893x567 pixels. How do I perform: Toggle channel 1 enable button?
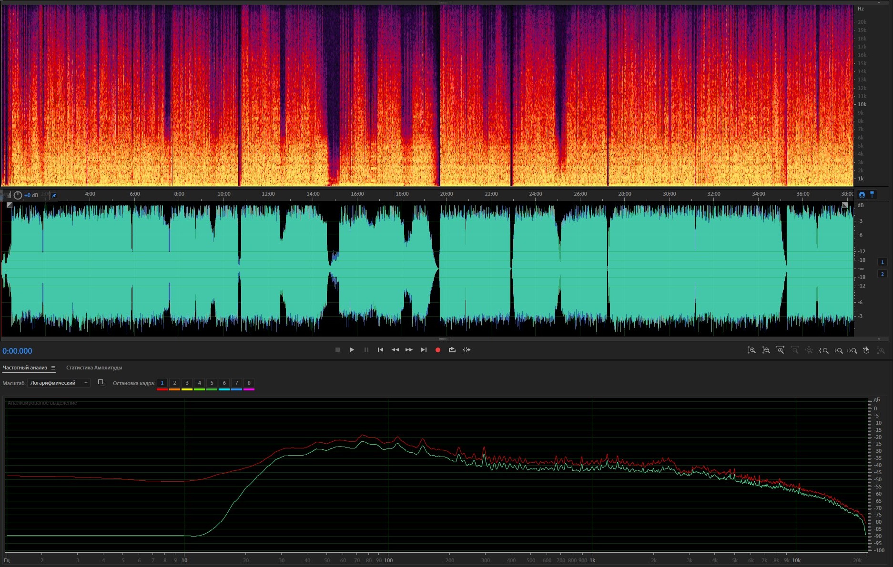(x=882, y=262)
